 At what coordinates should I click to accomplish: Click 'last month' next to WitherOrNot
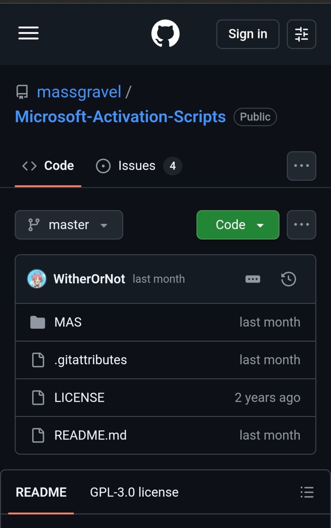pos(159,279)
